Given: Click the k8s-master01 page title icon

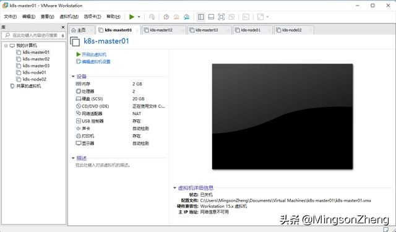Looking at the screenshot, I should coord(75,41).
